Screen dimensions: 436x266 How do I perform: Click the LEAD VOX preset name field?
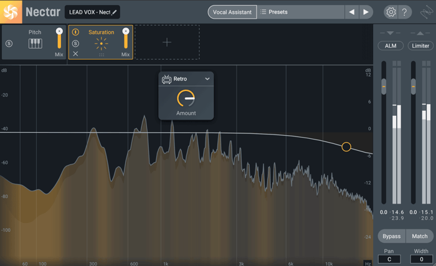92,12
